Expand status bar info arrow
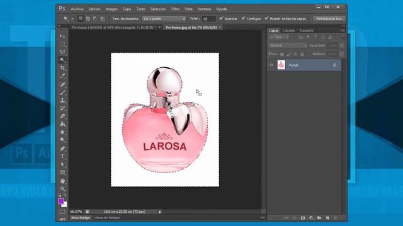403x226 pixels. pos(160,212)
